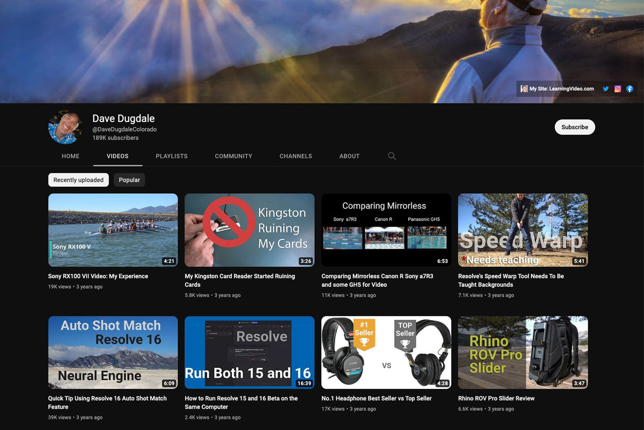Click Dave Dugdale's profile avatar

[x=65, y=127]
